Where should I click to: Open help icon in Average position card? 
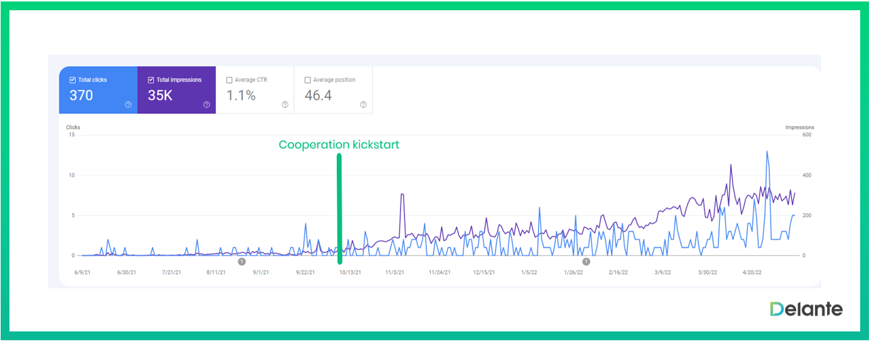click(363, 105)
